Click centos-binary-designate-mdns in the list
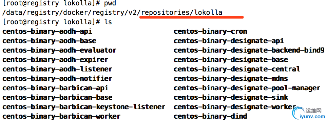 231,79
